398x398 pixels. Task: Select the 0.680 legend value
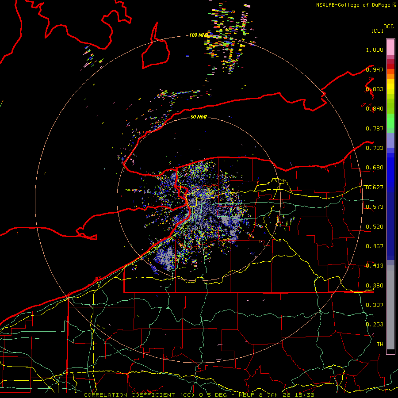pos(375,168)
